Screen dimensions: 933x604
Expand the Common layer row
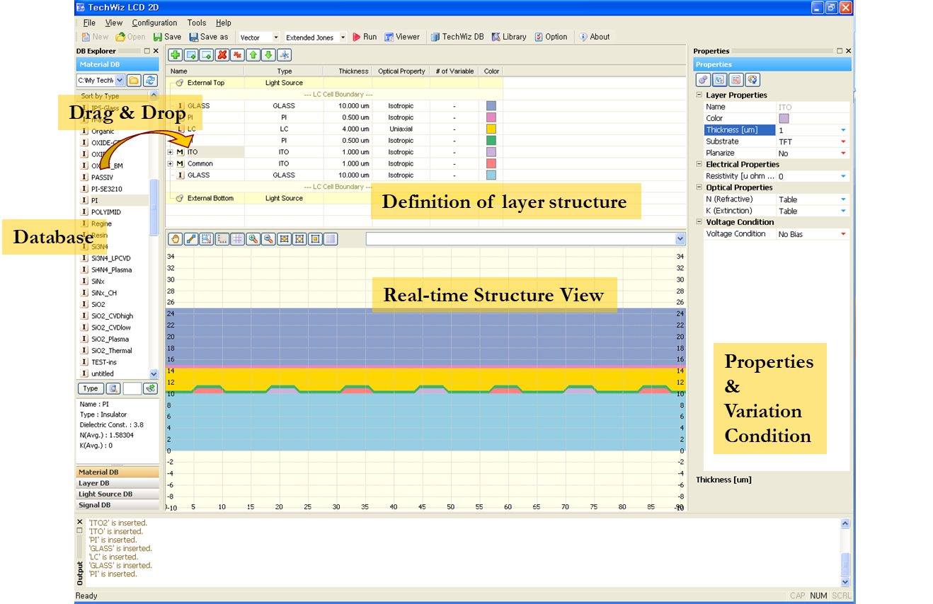pyautogui.click(x=170, y=163)
